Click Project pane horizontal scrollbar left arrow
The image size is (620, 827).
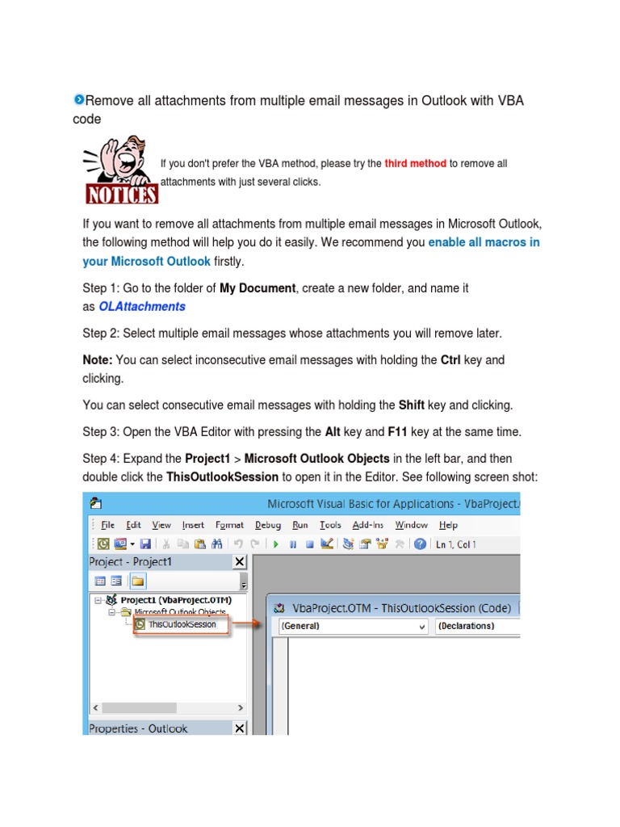coord(95,707)
